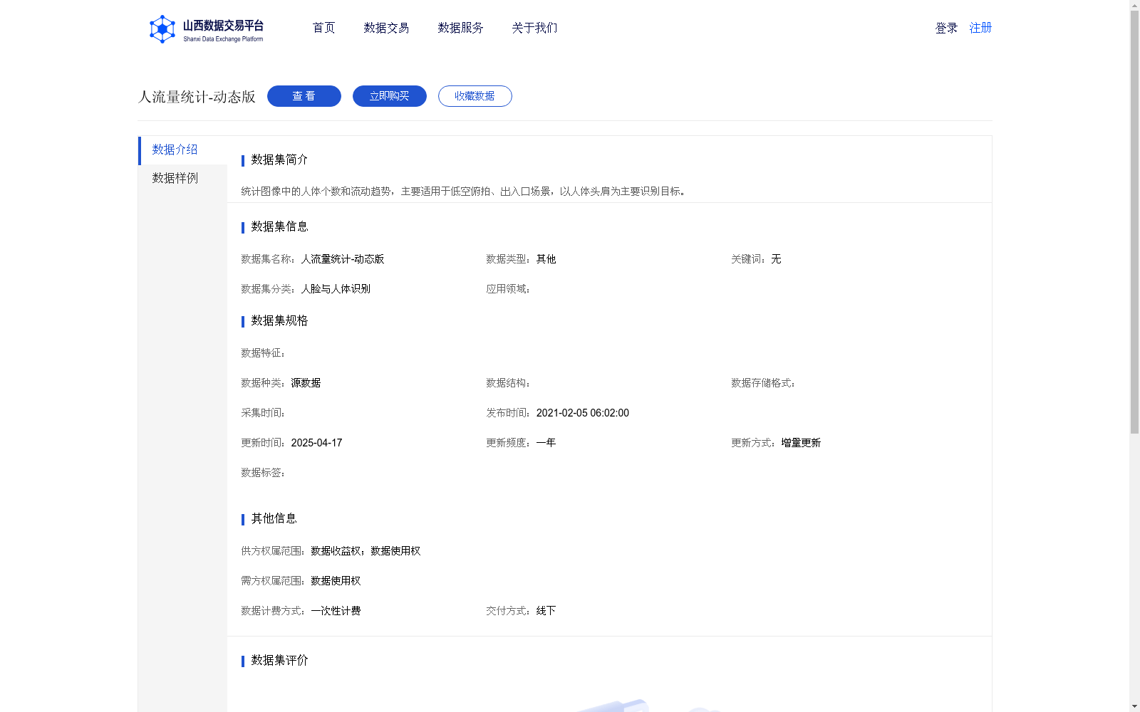1140x712 pixels.
Task: Click the 数据集简介 section heading
Action: click(x=279, y=159)
